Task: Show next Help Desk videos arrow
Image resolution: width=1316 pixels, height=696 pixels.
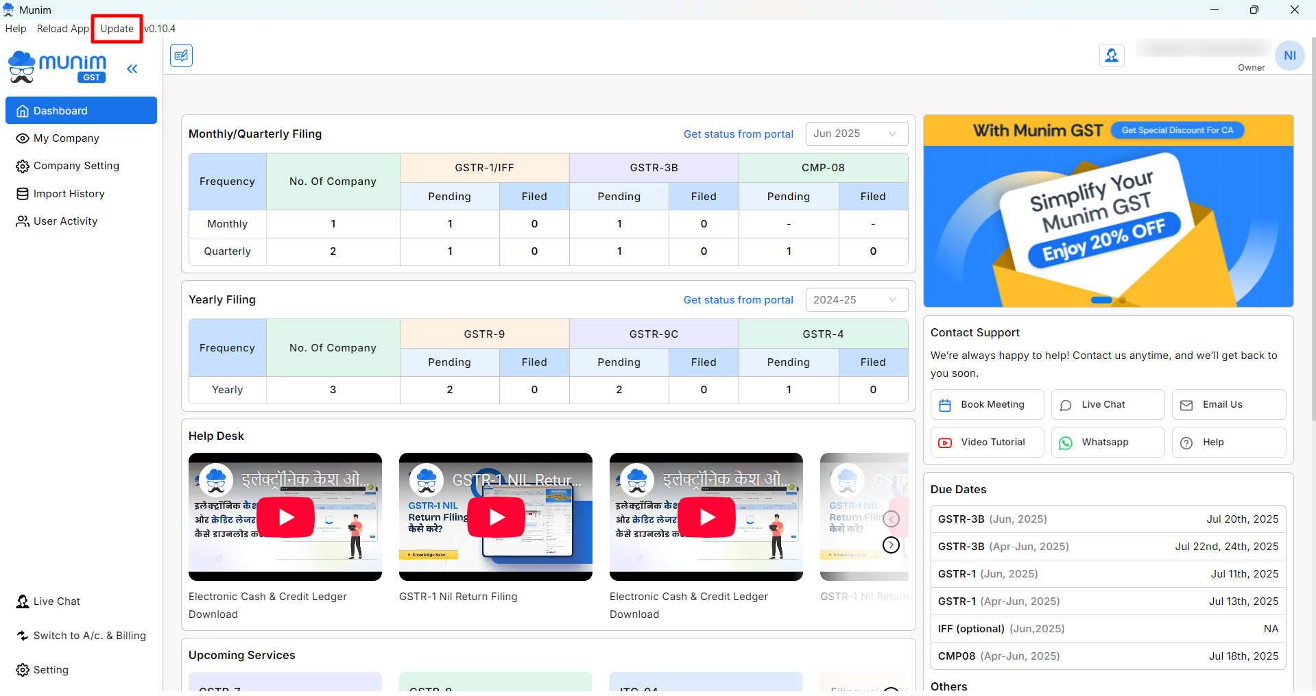Action: 891,545
